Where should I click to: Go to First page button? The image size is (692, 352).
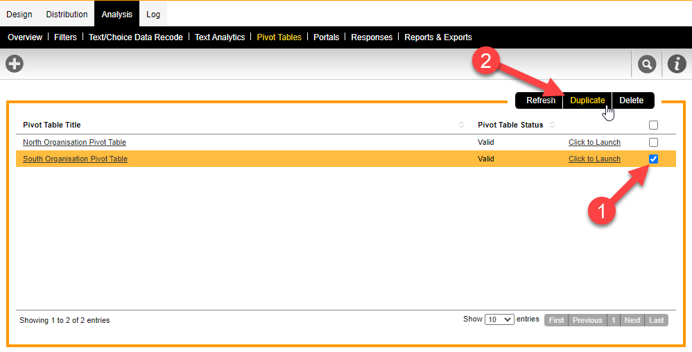coord(556,320)
